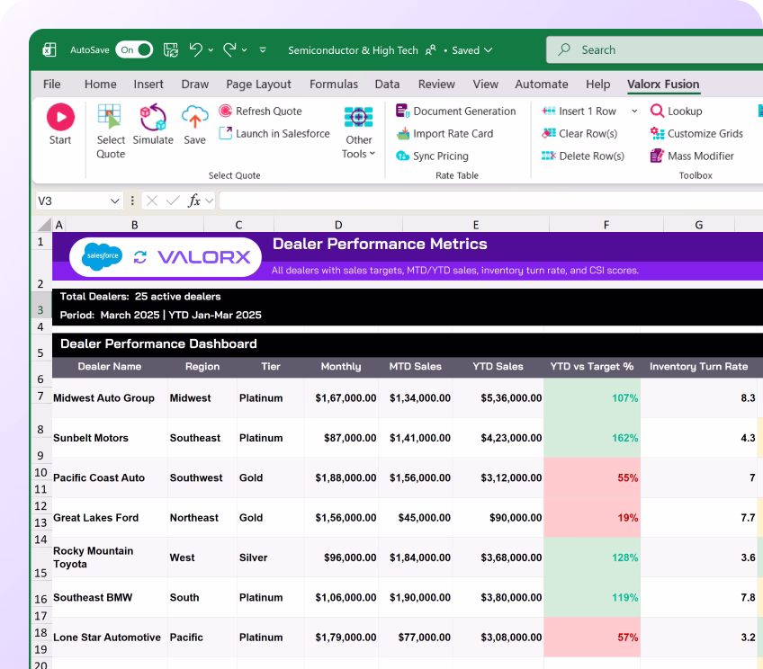
Task: Click the Launch in Salesforce label
Action: point(283,133)
